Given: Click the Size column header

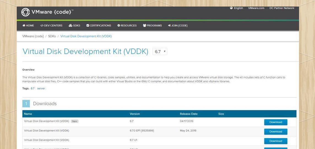Looking at the screenshot, I should pyautogui.click(x=221, y=114).
